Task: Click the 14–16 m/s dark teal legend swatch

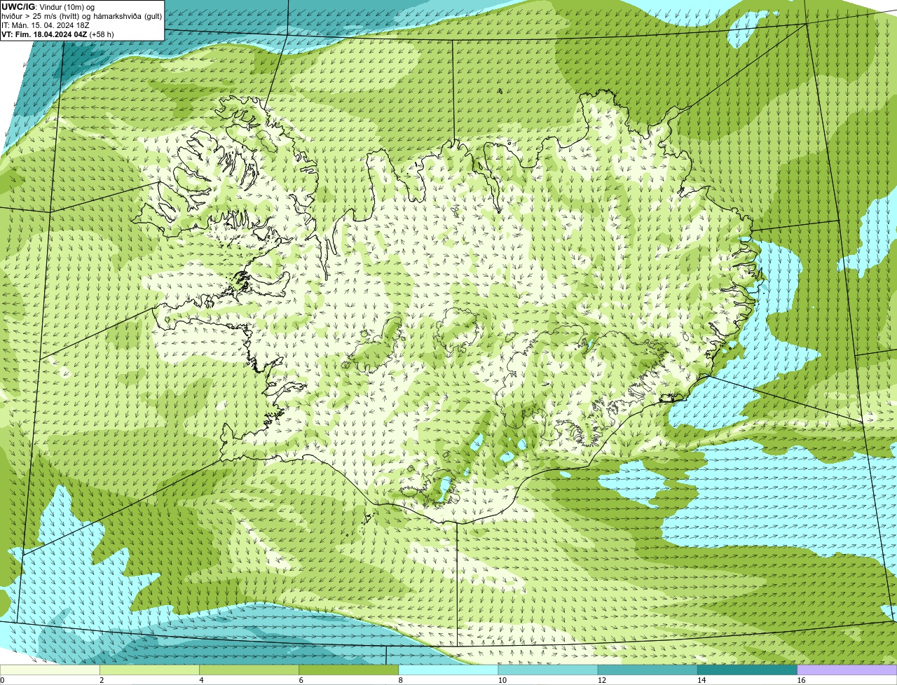Action: point(747,670)
